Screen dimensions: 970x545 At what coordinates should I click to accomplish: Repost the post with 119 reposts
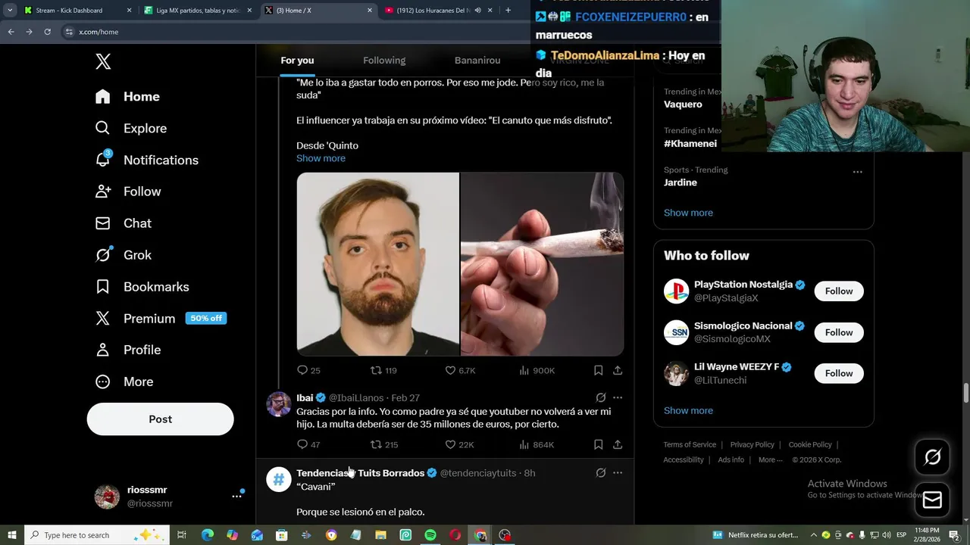[383, 370]
